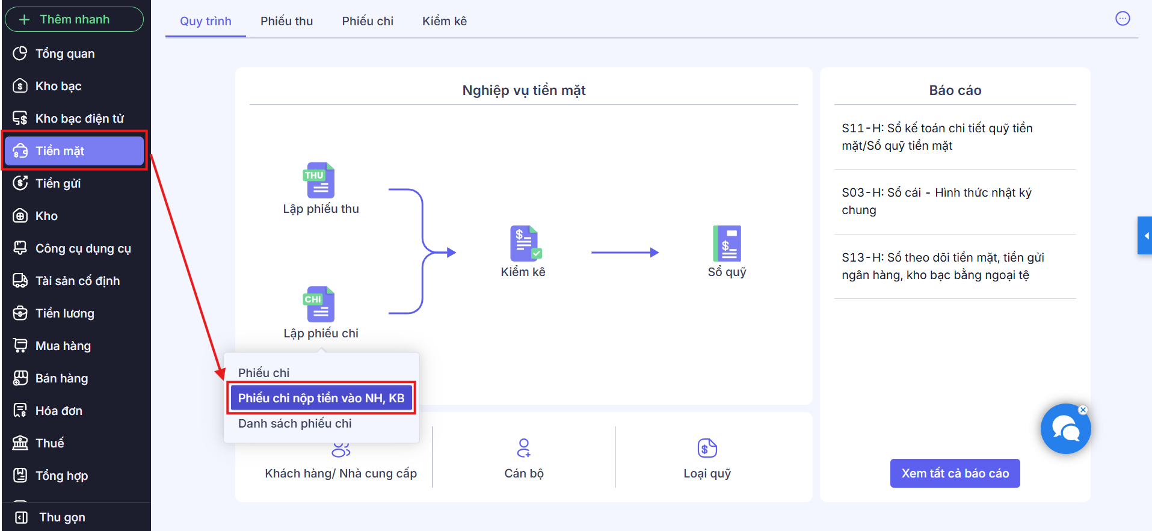Open the Kiểm kê workflow icon
This screenshot has height=531, width=1152.
click(525, 244)
